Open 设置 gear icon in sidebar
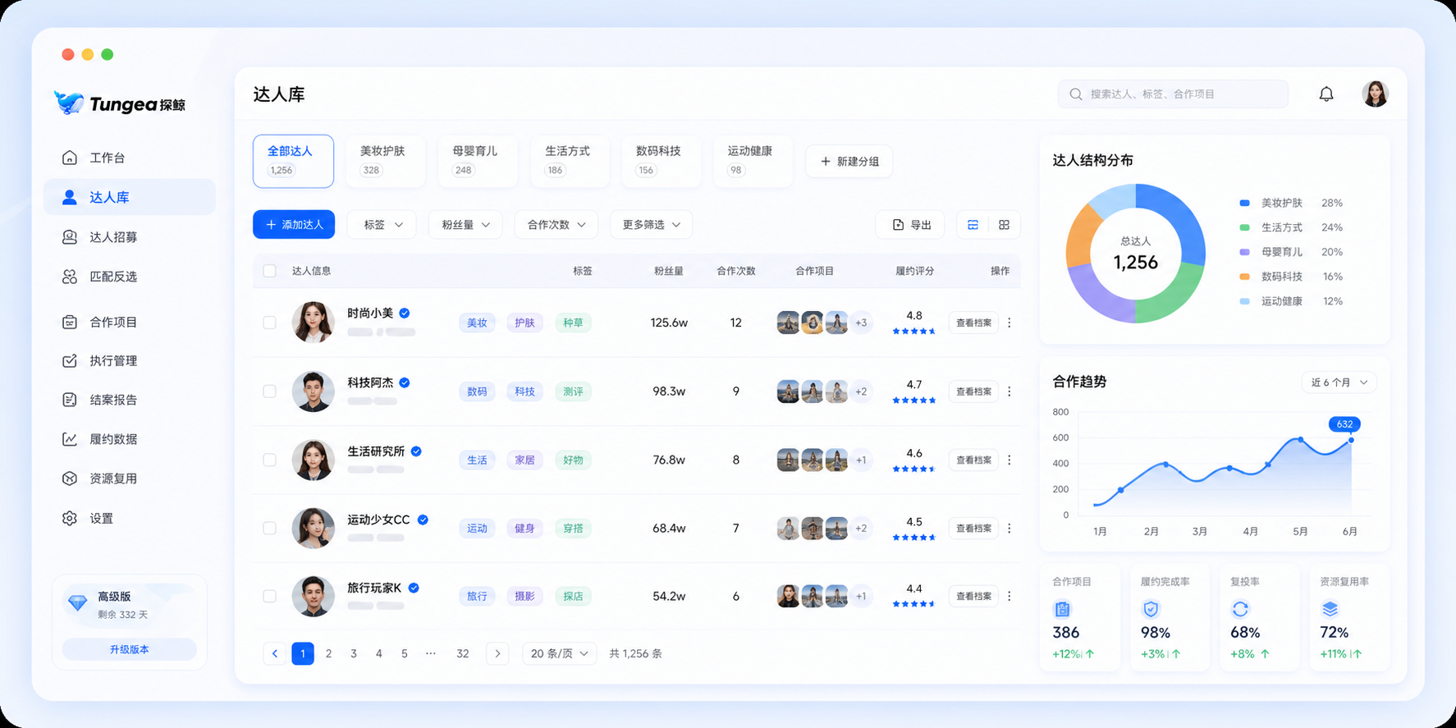 click(70, 519)
